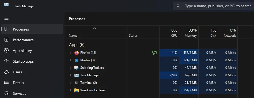Click the Services gear icon

6,93
